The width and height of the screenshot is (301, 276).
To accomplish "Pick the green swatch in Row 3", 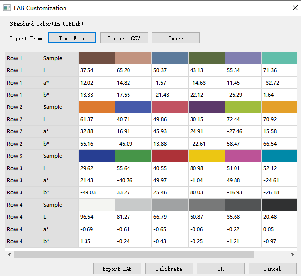I will [133, 156].
